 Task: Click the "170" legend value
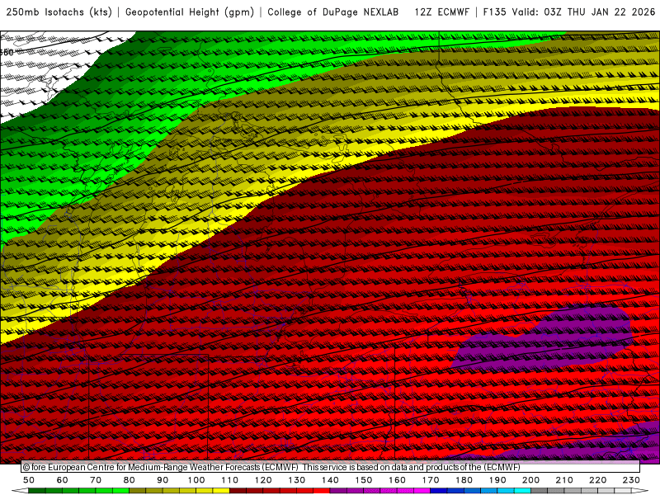pyautogui.click(x=431, y=480)
